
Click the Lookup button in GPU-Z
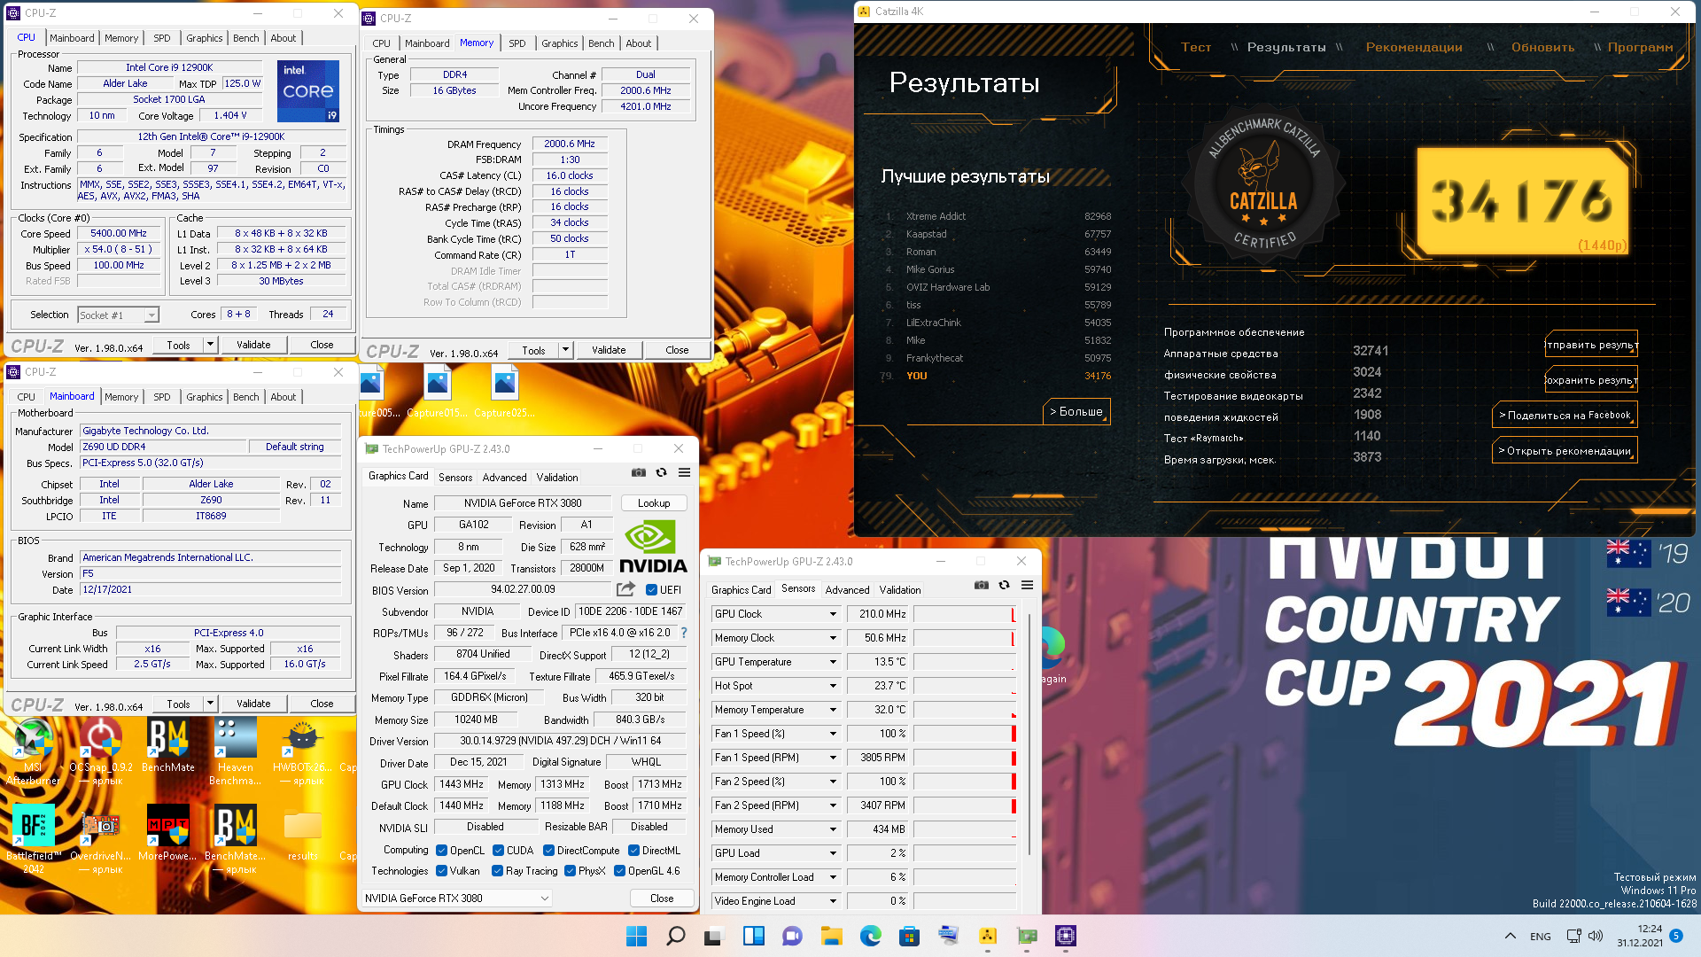click(x=654, y=503)
